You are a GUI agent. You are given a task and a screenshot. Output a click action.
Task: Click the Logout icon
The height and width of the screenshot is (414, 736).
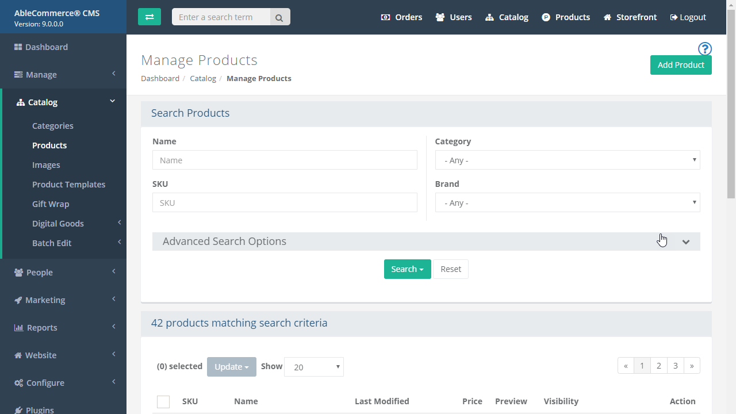click(674, 17)
